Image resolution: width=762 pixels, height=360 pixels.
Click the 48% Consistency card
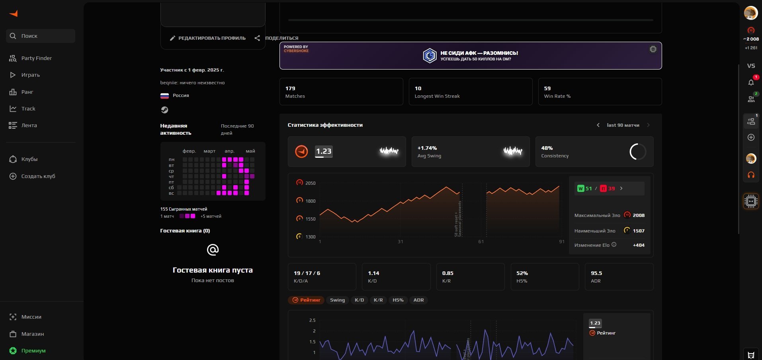coord(594,151)
